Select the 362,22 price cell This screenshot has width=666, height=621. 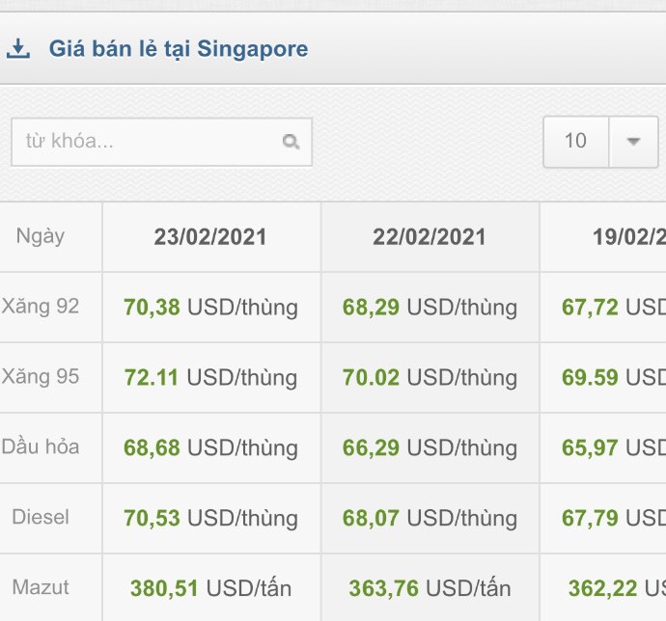603,588
